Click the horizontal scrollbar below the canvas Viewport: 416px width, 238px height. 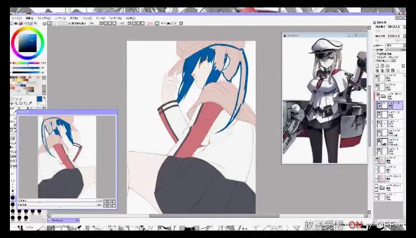(x=214, y=216)
